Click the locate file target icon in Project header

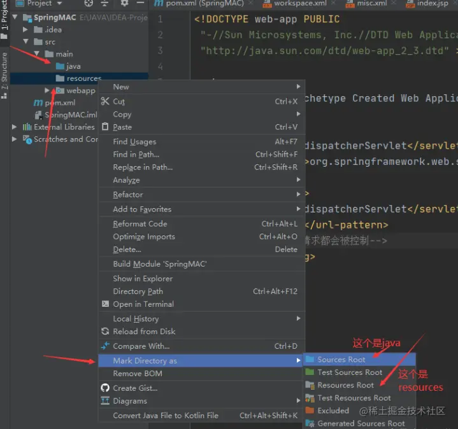coord(89,3)
